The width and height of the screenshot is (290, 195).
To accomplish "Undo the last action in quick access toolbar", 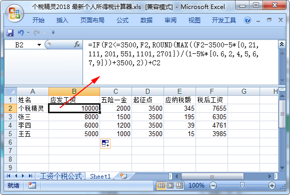I will click(20, 33).
